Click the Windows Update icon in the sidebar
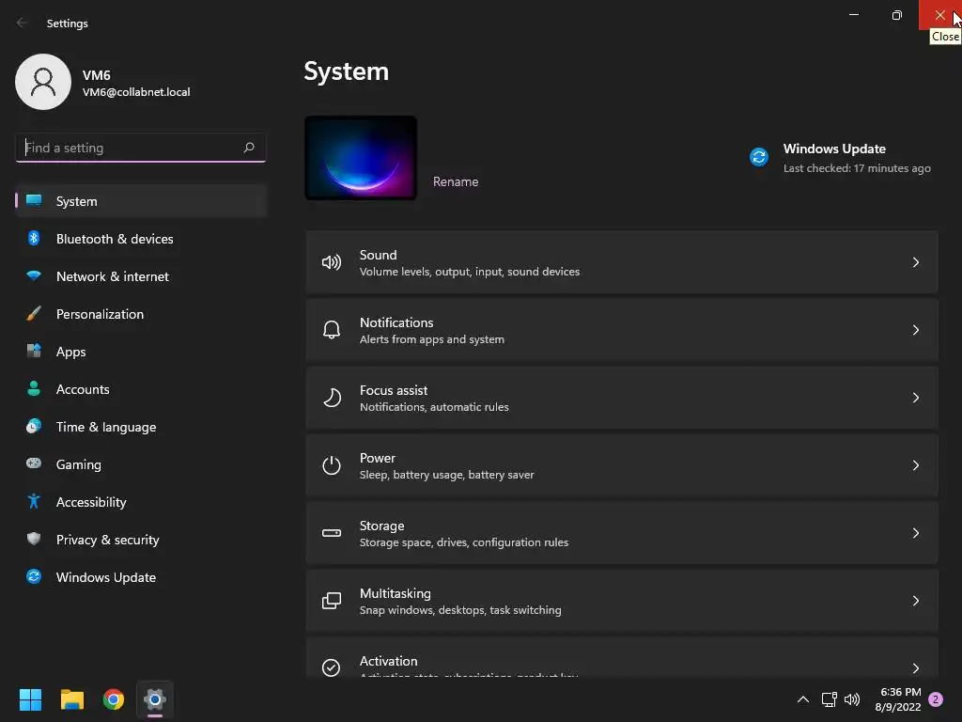The image size is (962, 722). (x=34, y=576)
